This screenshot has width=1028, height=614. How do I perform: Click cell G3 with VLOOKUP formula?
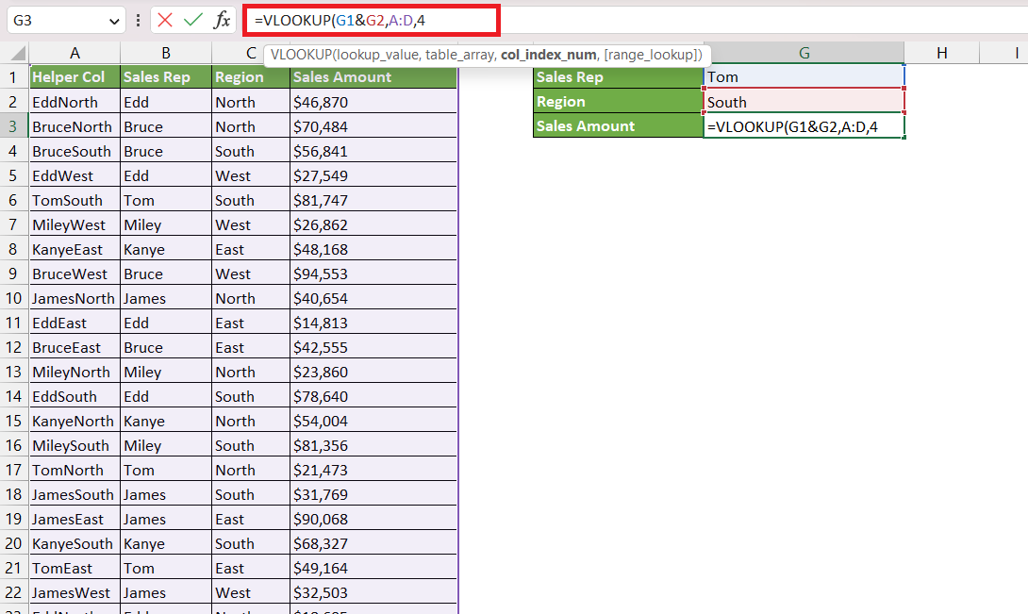click(x=804, y=126)
